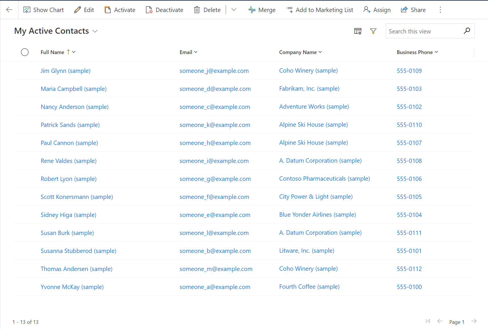Assign the contact to a user

(377, 10)
